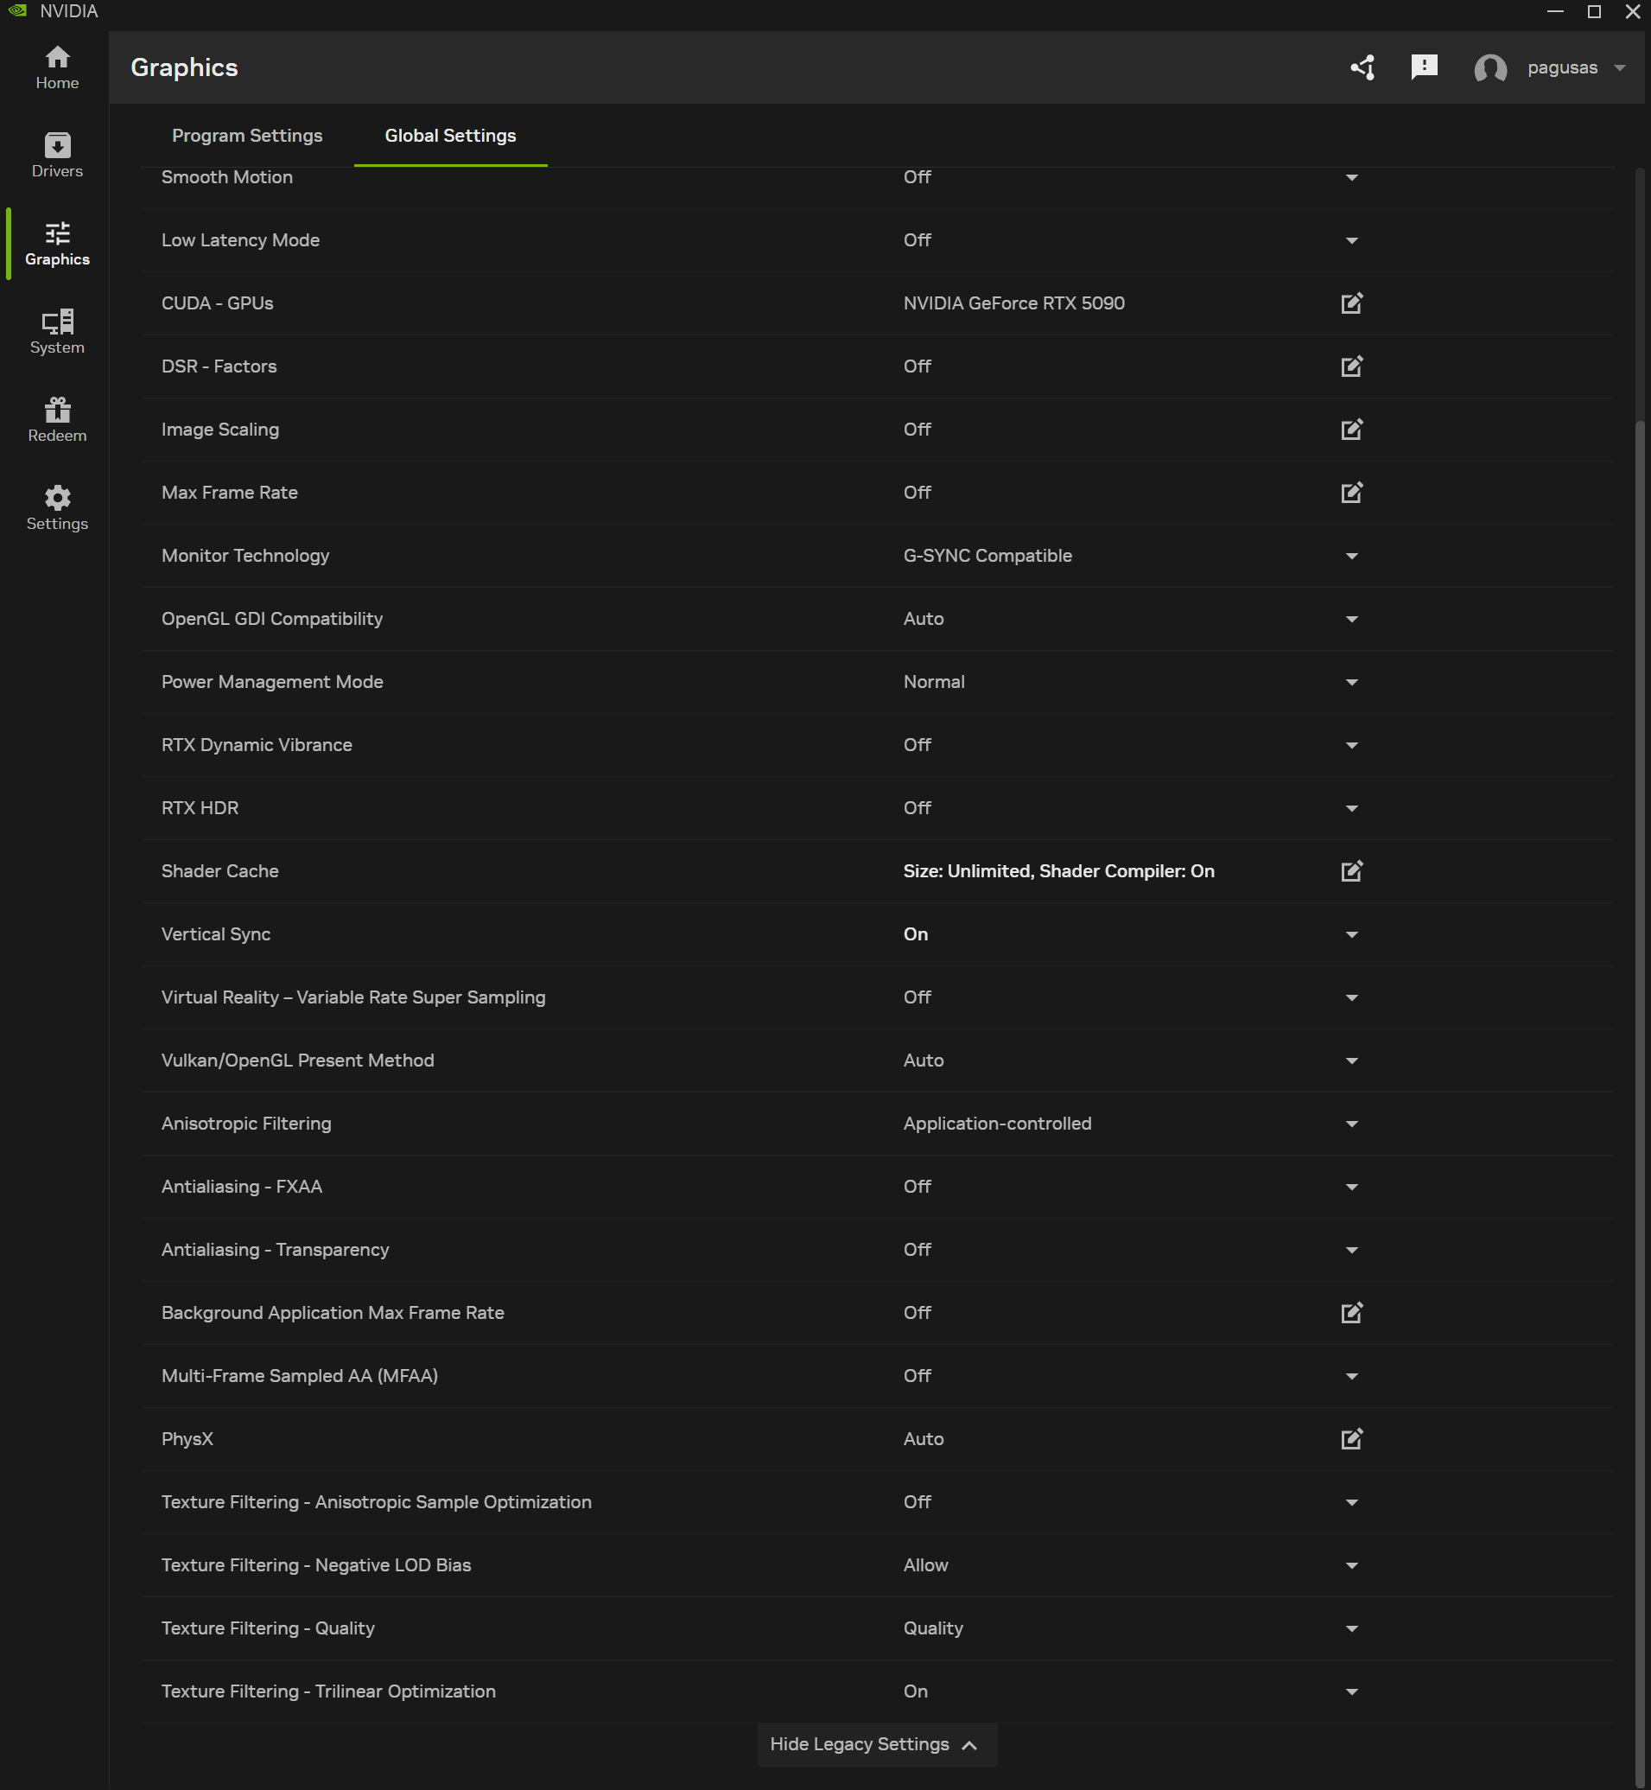Open the Negative LOD Bias dropdown
Screen dimensions: 1651x1790
coord(1352,1565)
